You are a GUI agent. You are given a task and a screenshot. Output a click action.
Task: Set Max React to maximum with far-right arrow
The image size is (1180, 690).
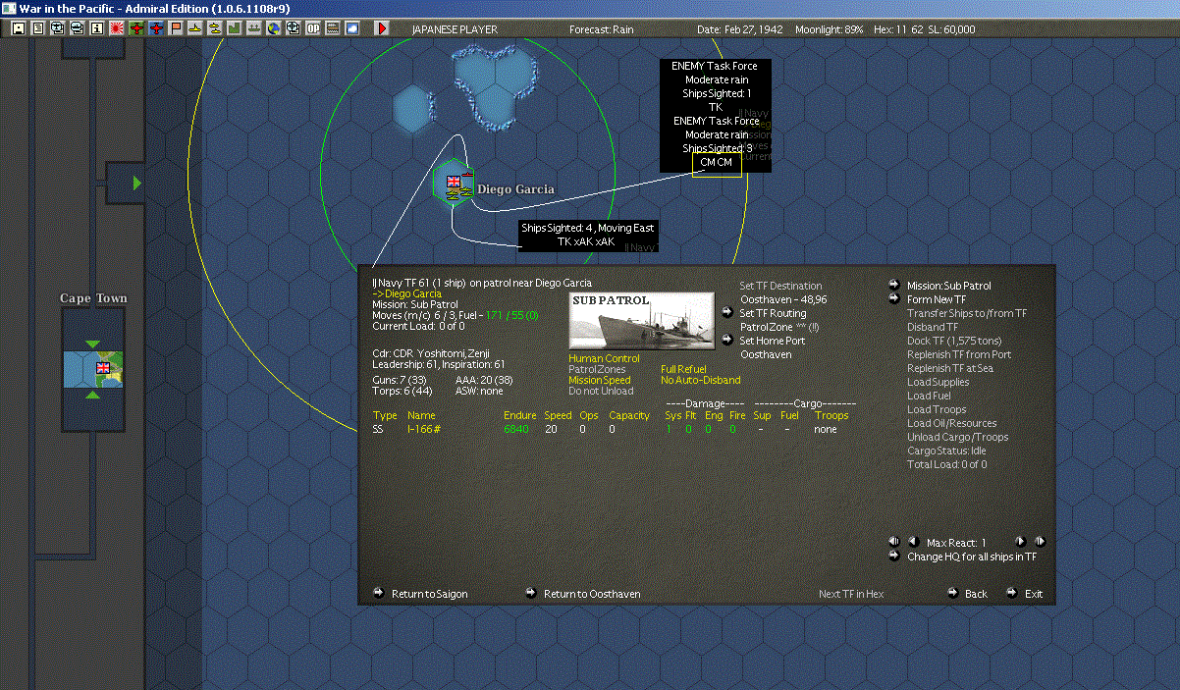pyautogui.click(x=1040, y=542)
